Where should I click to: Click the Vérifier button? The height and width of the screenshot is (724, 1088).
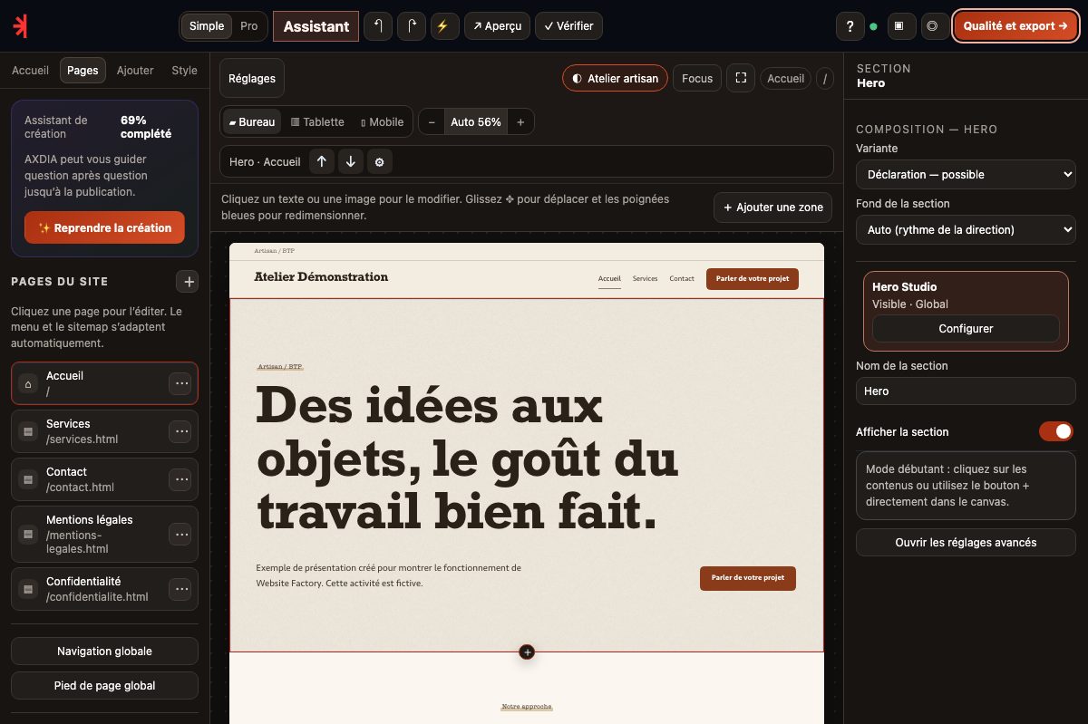pyautogui.click(x=568, y=26)
